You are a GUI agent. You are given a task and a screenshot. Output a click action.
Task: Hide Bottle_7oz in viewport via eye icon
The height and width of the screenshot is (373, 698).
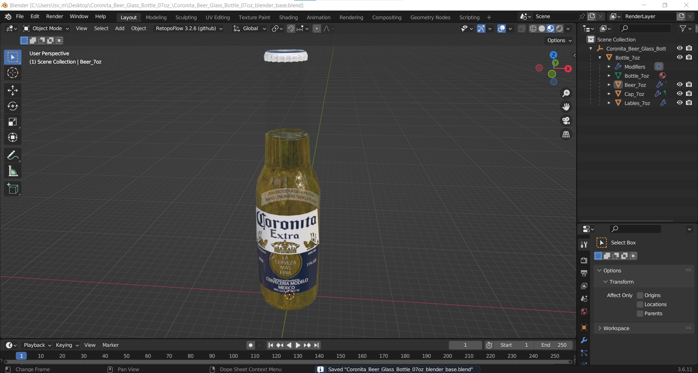[x=679, y=57]
